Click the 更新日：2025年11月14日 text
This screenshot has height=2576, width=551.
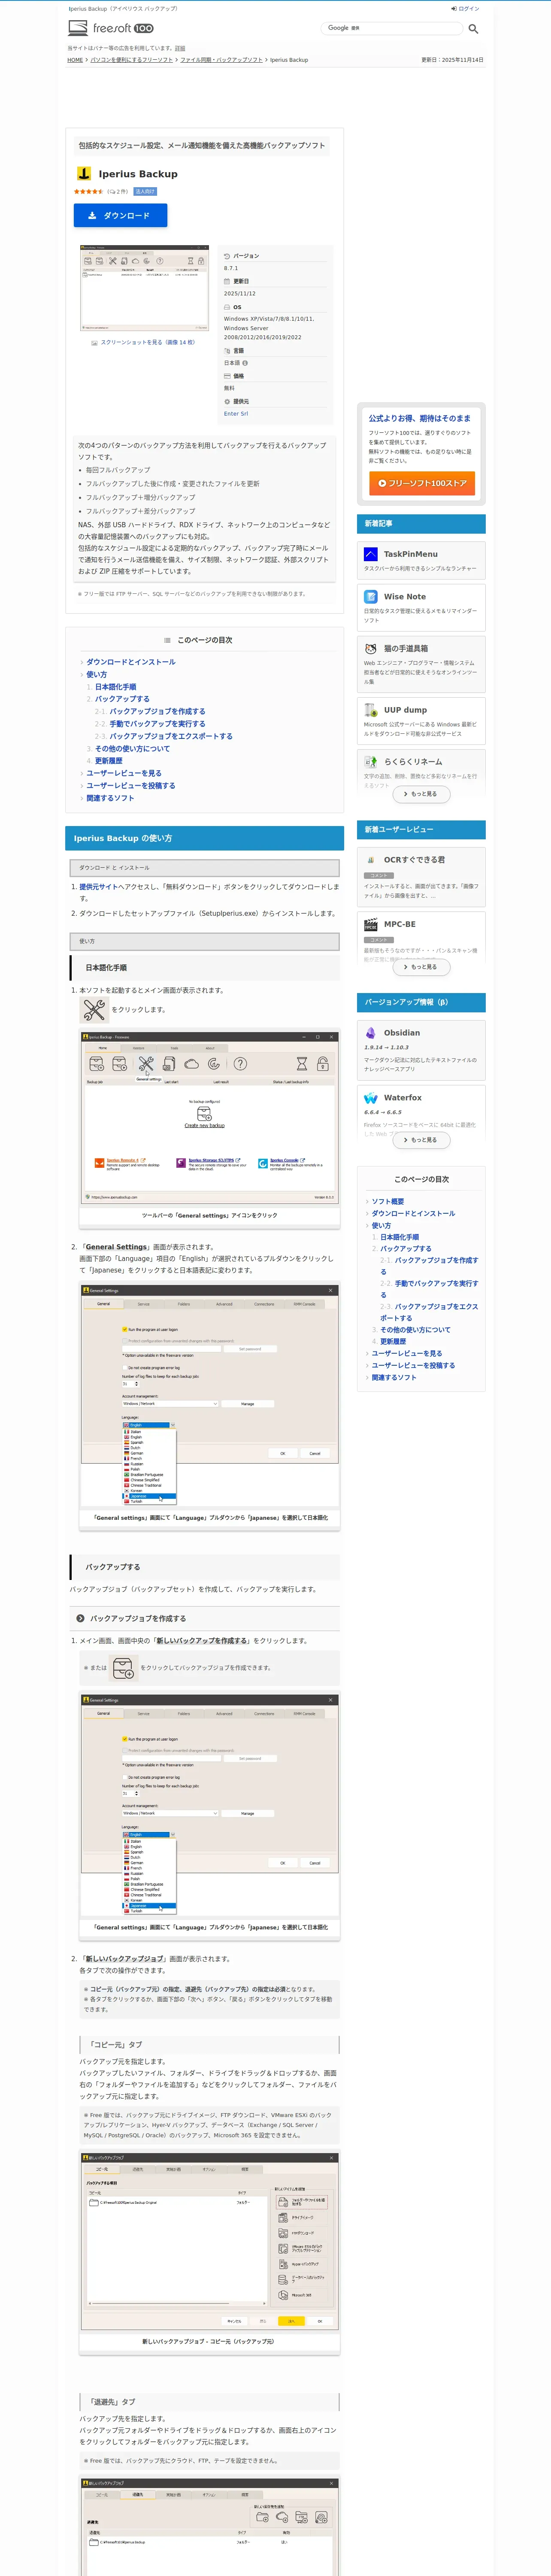[x=452, y=60]
